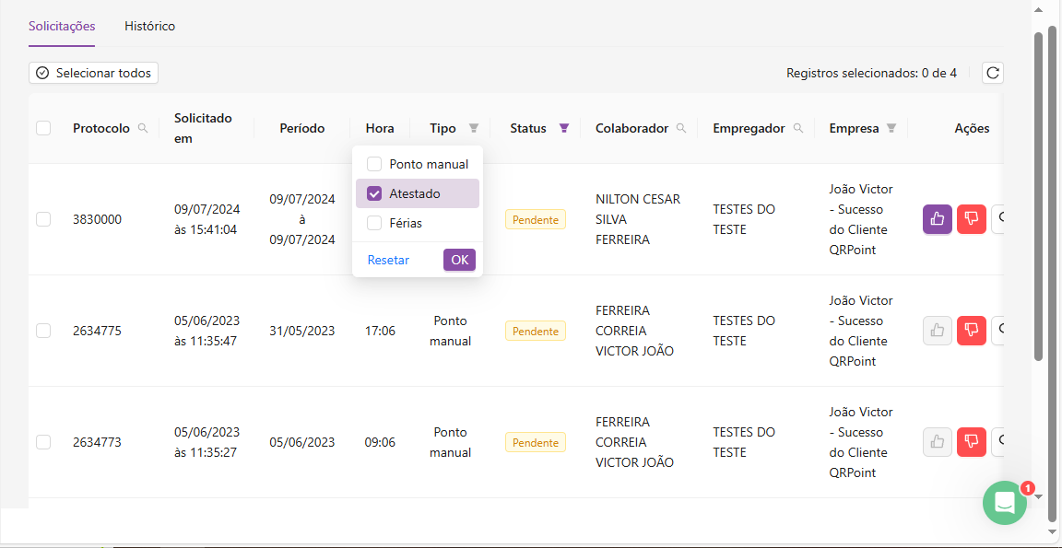
Task: Switch to the Solicitações tab
Action: coord(62,26)
